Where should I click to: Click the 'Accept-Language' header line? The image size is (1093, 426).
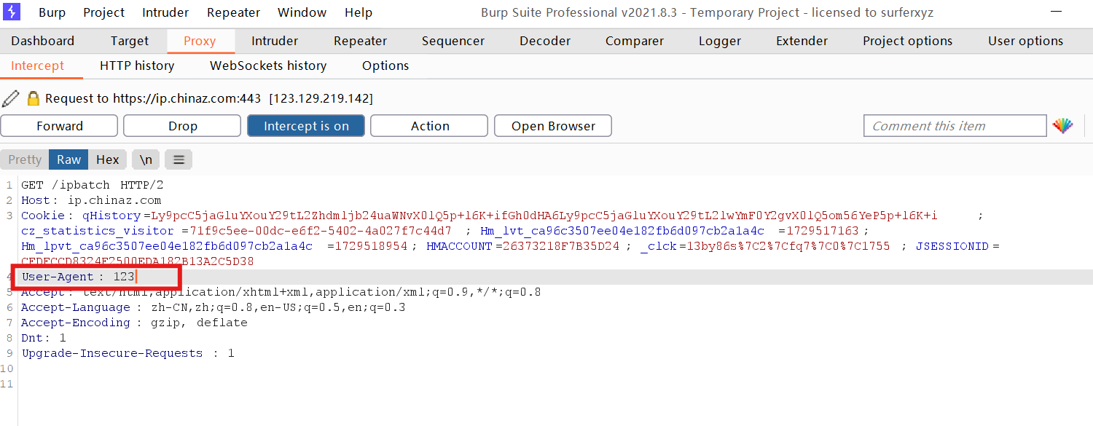pyautogui.click(x=213, y=307)
